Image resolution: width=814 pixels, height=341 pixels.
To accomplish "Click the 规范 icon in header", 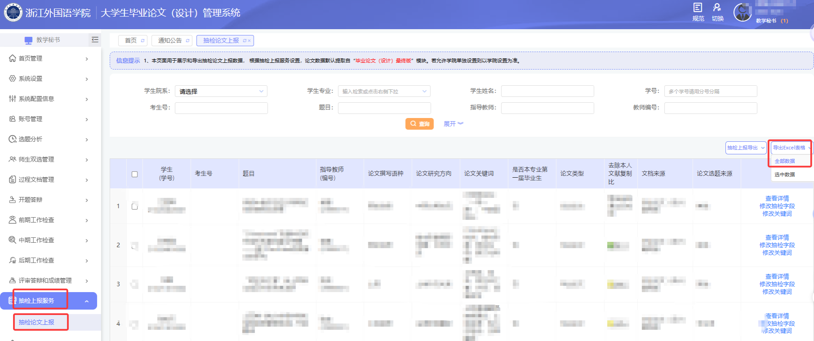I will click(x=698, y=7).
